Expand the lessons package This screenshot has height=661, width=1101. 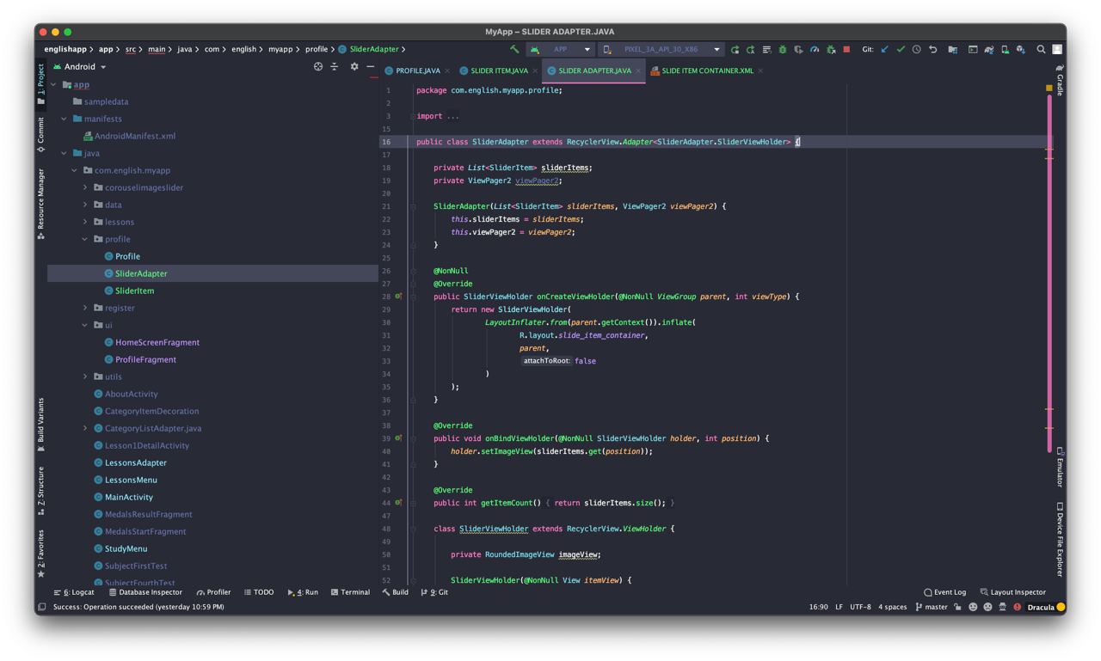click(x=84, y=222)
